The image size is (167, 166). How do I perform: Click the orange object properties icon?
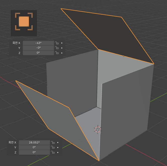[x=24, y=21]
